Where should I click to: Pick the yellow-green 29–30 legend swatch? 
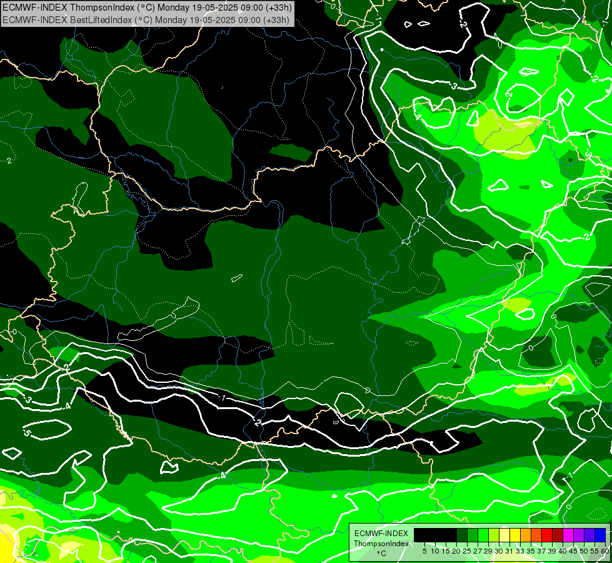494,535
